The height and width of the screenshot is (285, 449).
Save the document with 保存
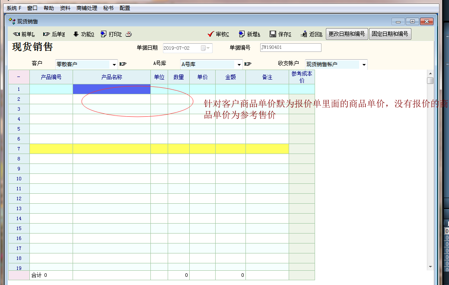pyautogui.click(x=280, y=34)
